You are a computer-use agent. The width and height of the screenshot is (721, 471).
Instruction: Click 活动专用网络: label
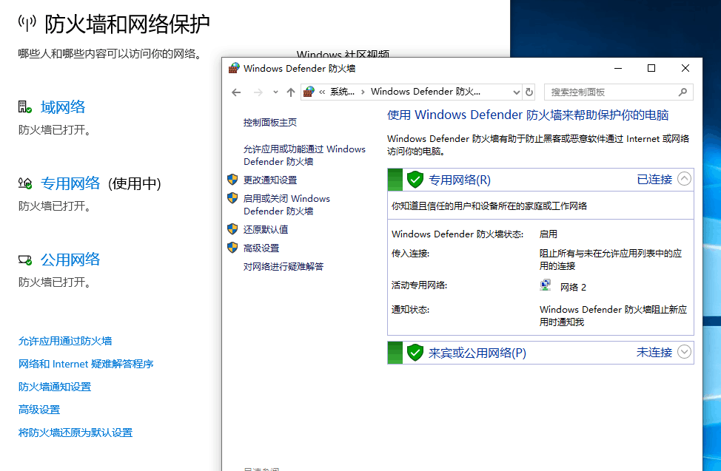click(419, 285)
